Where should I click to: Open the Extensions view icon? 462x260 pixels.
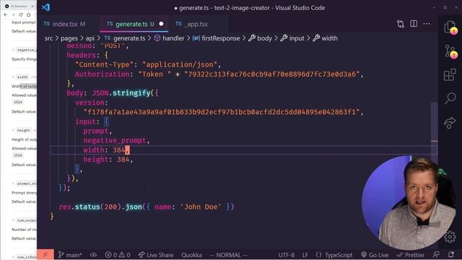(x=450, y=75)
